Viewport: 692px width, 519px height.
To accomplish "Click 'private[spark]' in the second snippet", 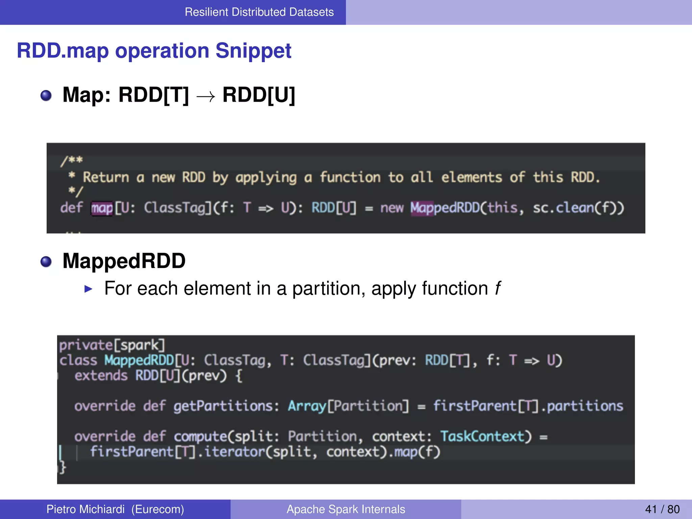I will click(x=112, y=345).
